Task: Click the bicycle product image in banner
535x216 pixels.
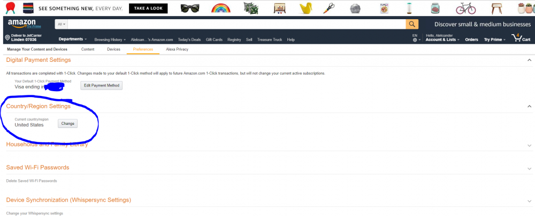Action: [465, 9]
